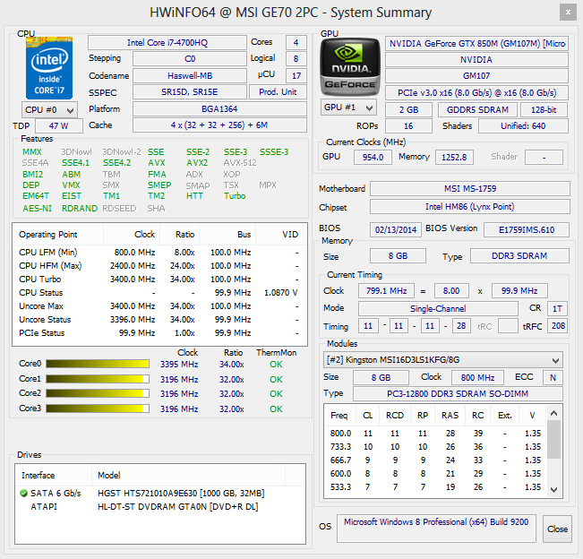Expand the Kingston memory module dropdown
This screenshot has height=559, width=583.
(x=442, y=359)
